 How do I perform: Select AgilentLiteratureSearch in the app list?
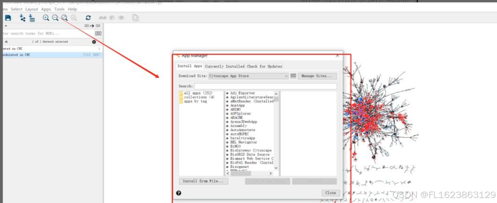coord(250,97)
